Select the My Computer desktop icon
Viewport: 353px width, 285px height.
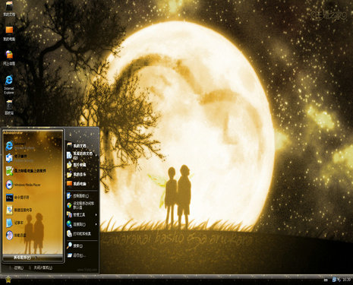point(9,33)
